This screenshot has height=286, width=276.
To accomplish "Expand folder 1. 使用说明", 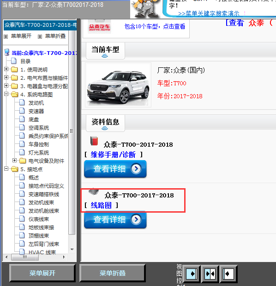I will click(x=6, y=69).
